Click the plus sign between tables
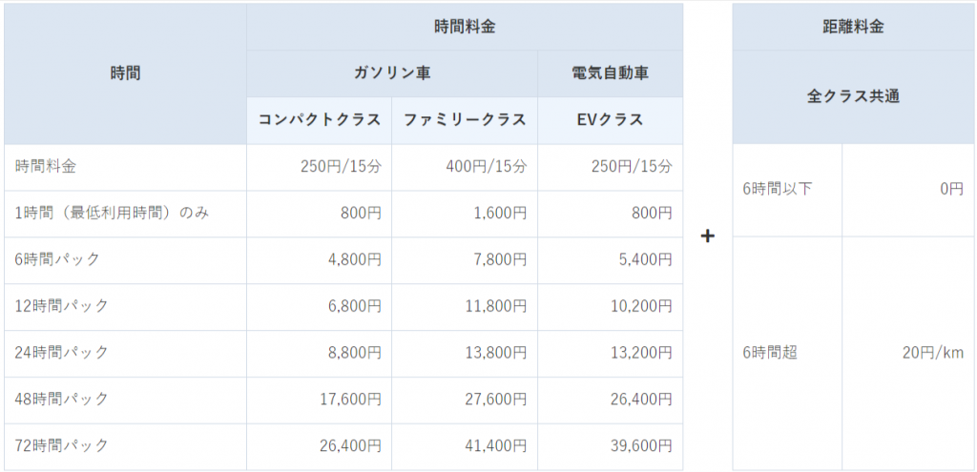The width and height of the screenshot is (977, 472). tap(708, 236)
